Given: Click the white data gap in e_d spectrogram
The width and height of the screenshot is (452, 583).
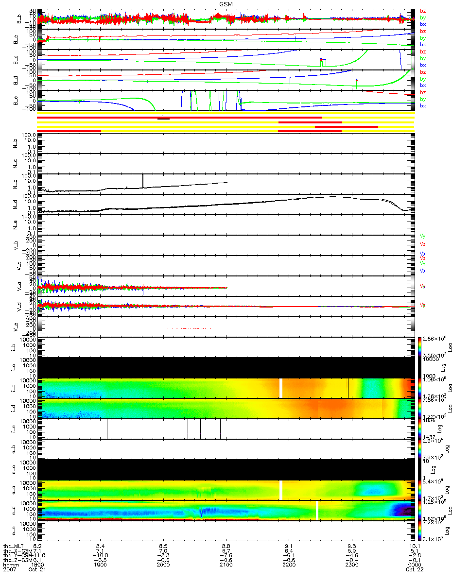Looking at the screenshot, I should (x=317, y=510).
